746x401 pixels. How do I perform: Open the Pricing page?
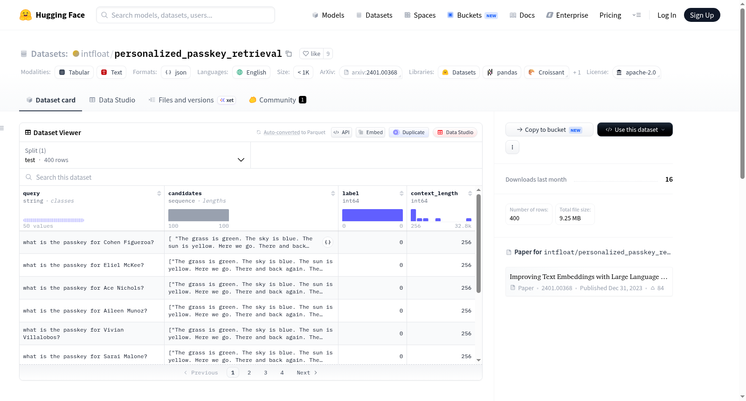pos(610,15)
